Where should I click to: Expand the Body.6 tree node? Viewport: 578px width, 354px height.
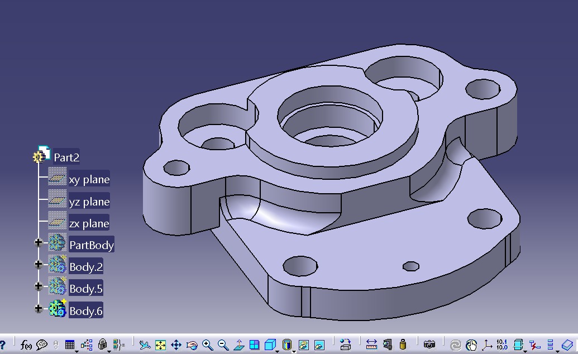39,308
